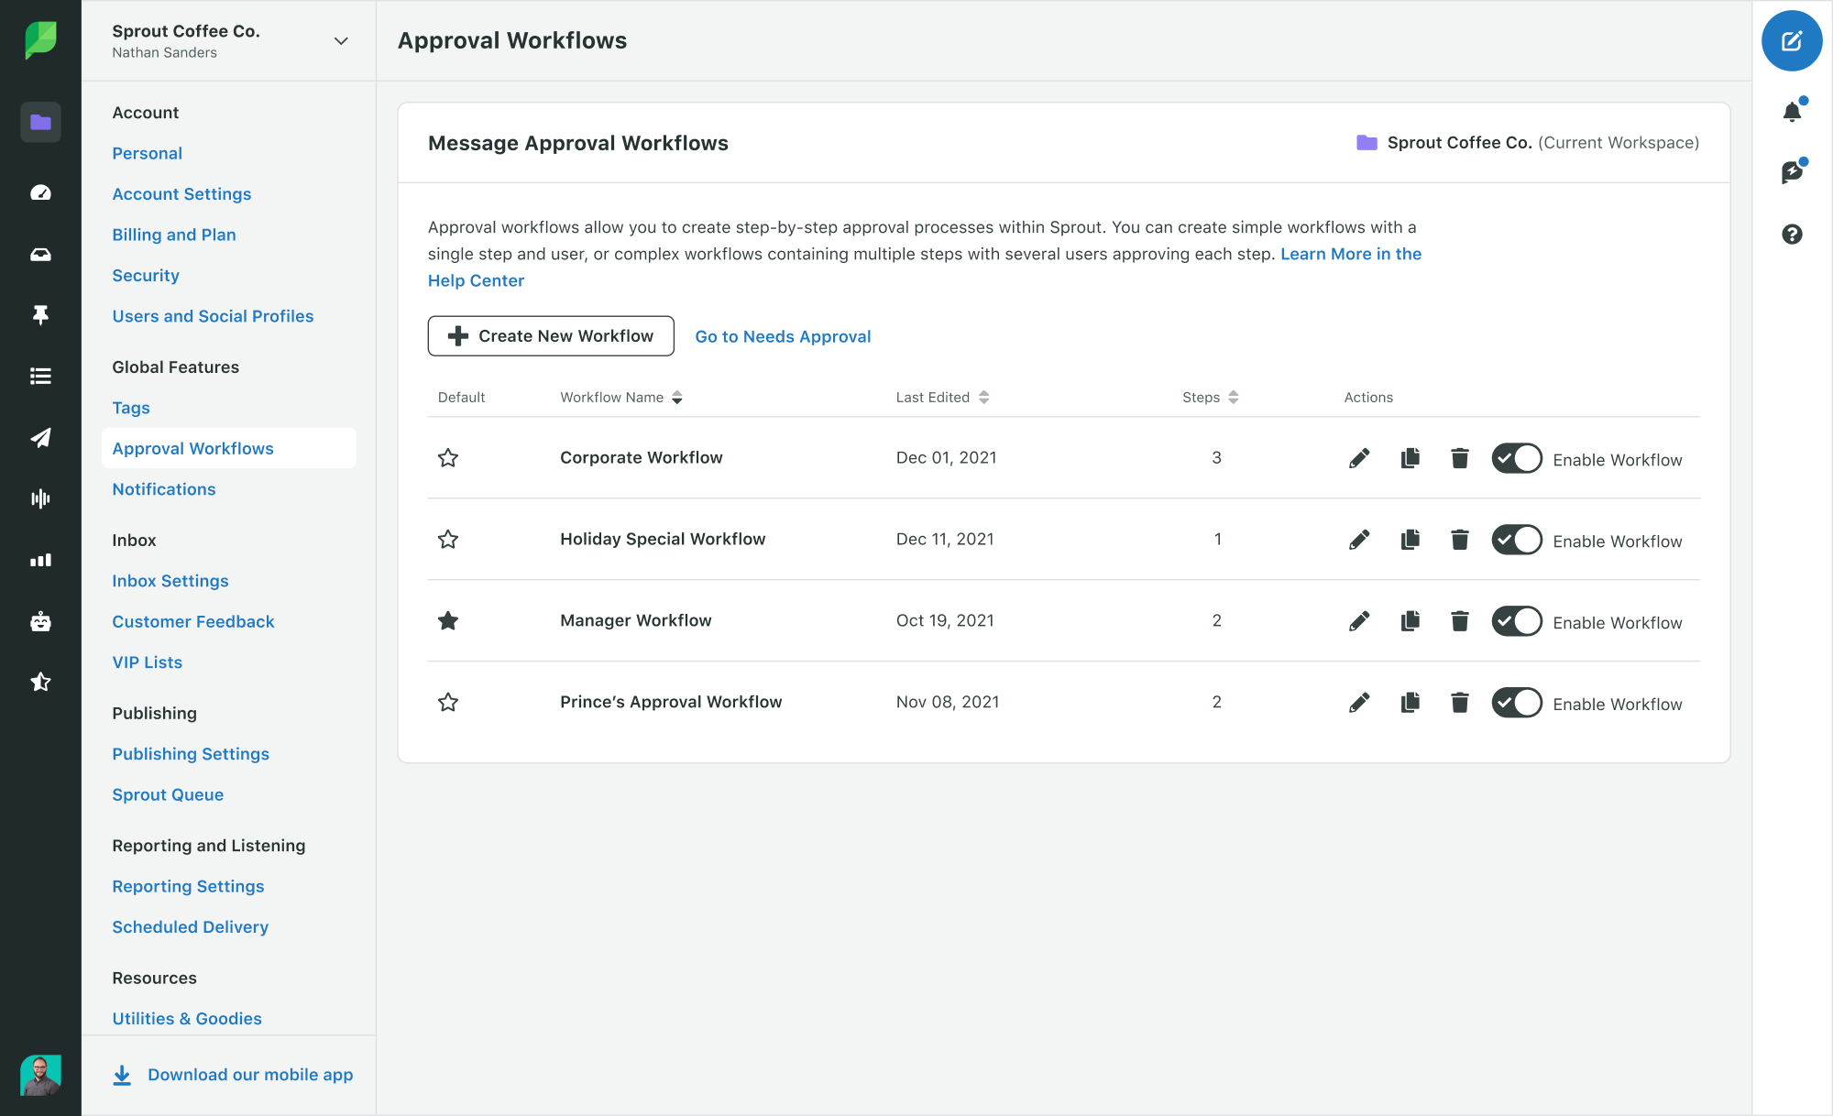Open the notifications bell icon
The image size is (1833, 1116).
point(1791,110)
